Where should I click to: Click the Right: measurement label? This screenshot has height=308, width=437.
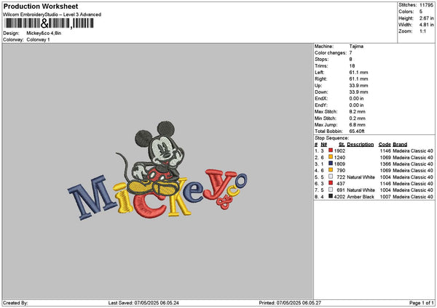tap(320, 79)
